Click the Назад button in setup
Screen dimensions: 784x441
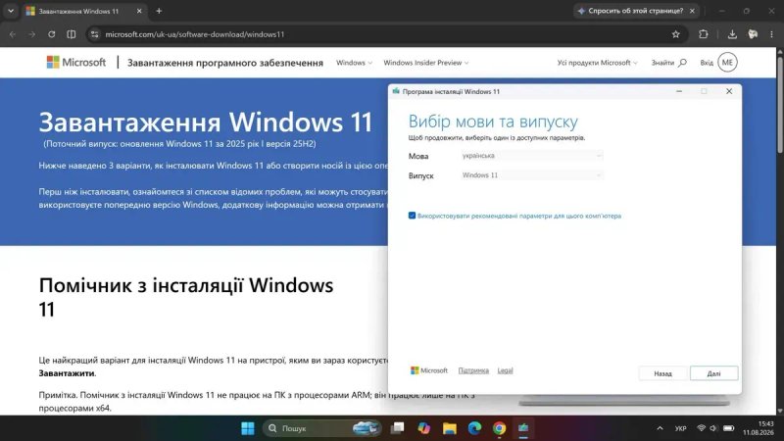point(662,373)
